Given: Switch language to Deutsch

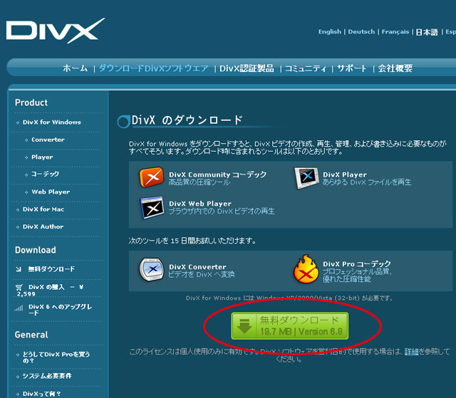Looking at the screenshot, I should point(361,31).
